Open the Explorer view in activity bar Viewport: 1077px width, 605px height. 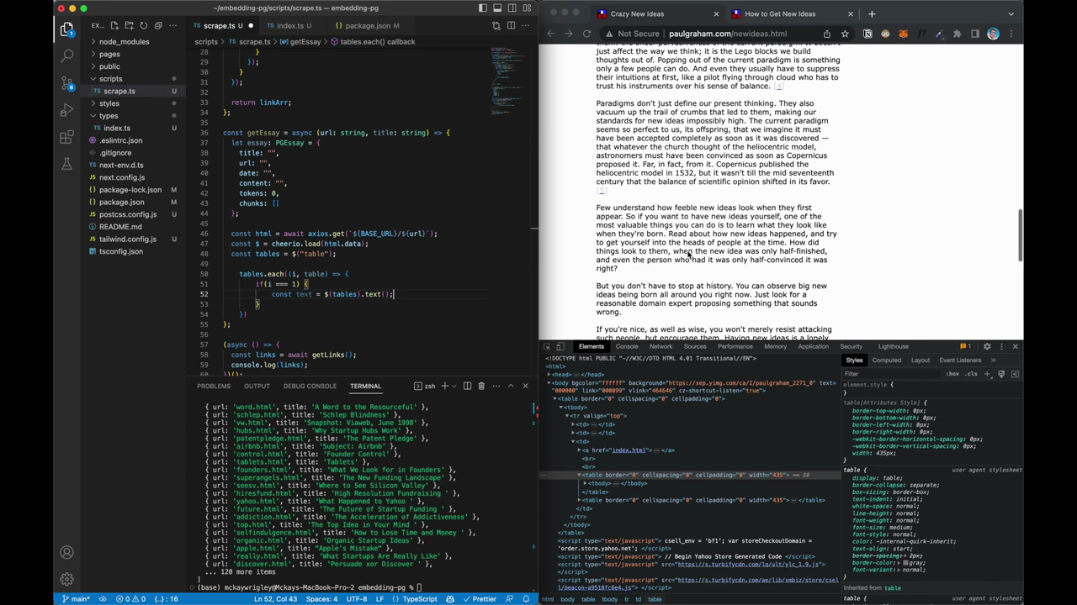tap(66, 30)
